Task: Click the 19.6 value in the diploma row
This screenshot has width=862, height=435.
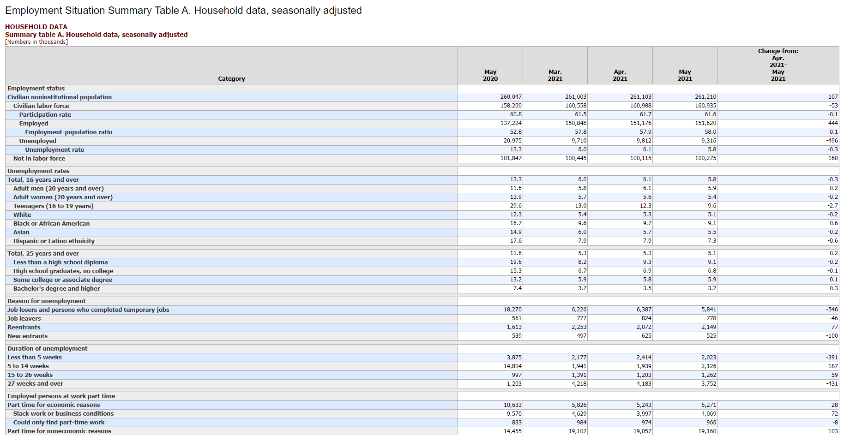Action: tap(516, 262)
